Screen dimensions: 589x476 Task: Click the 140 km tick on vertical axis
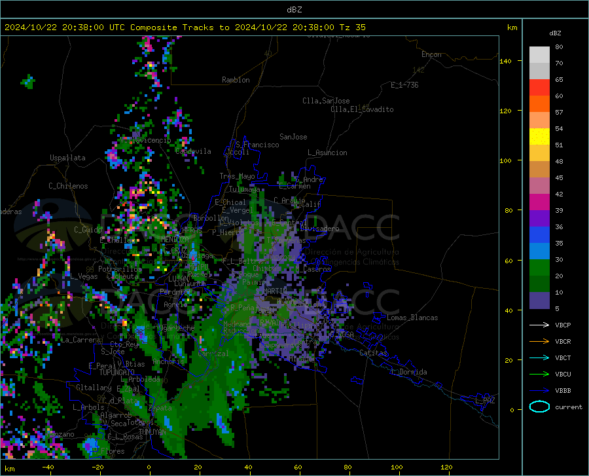(x=505, y=62)
